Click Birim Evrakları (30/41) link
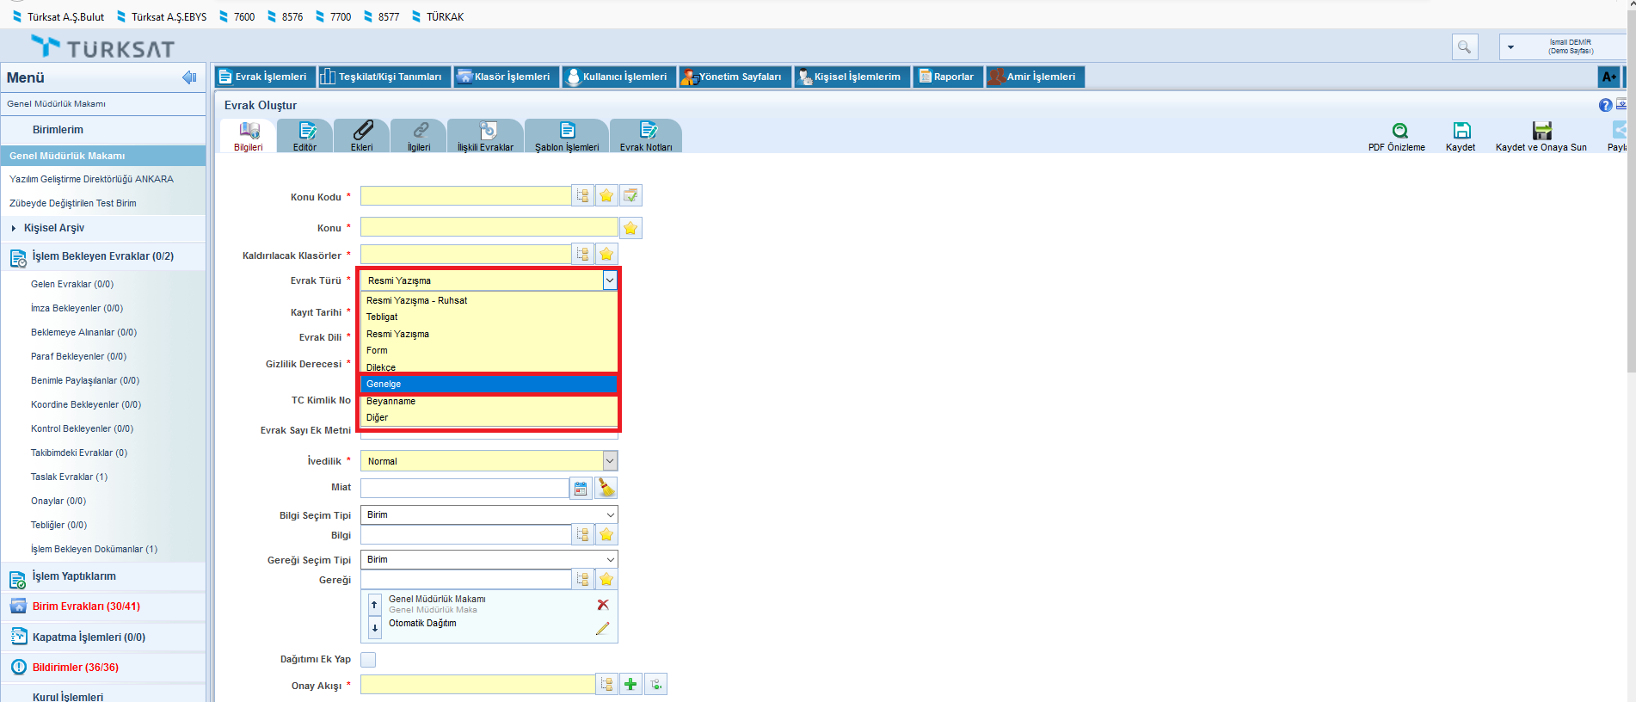Screen dimensions: 1636x702 [x=86, y=607]
